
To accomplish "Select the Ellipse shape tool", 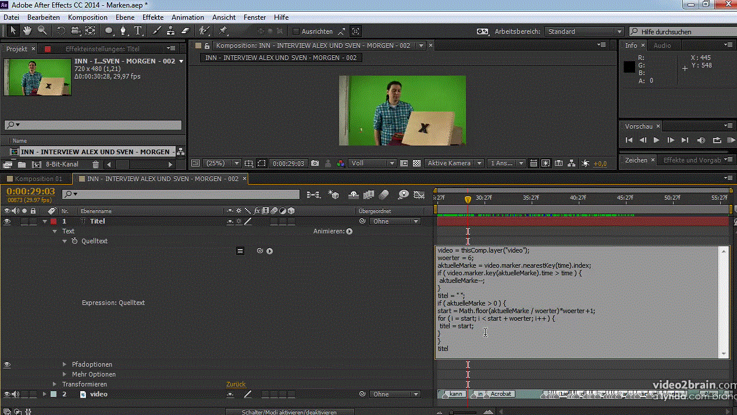I will coord(109,31).
